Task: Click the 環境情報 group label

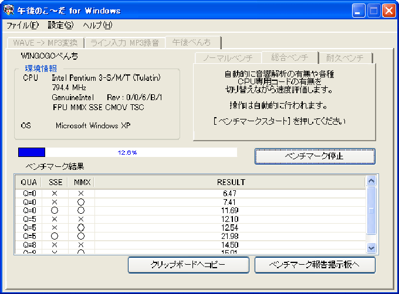Action: [40, 69]
